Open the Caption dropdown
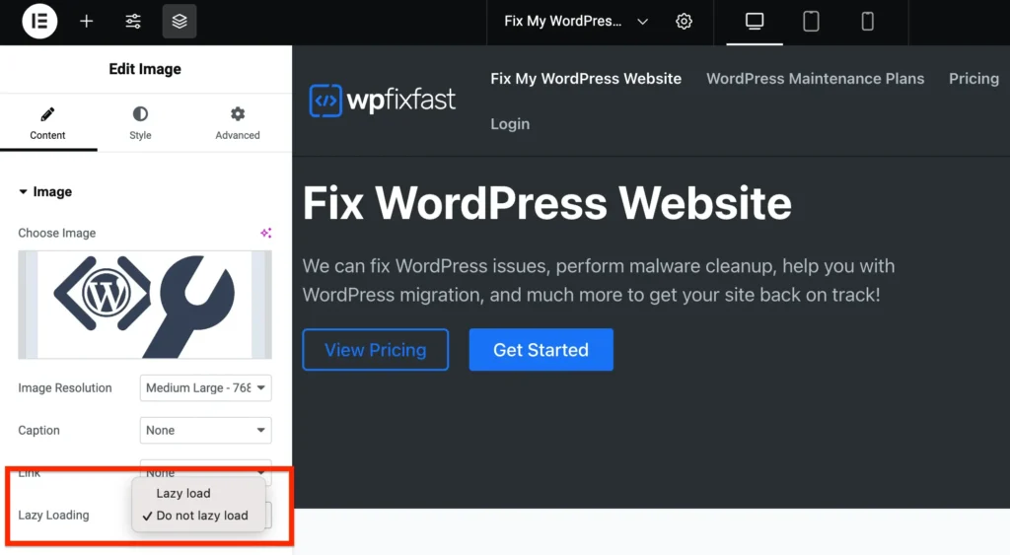Viewport: 1010px width, 555px height. [205, 431]
